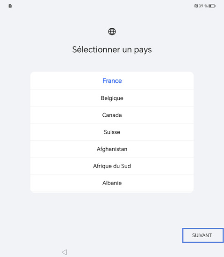This screenshot has width=224, height=257.
Task: Tap the NFC indicator in status bar
Action: coord(196,6)
